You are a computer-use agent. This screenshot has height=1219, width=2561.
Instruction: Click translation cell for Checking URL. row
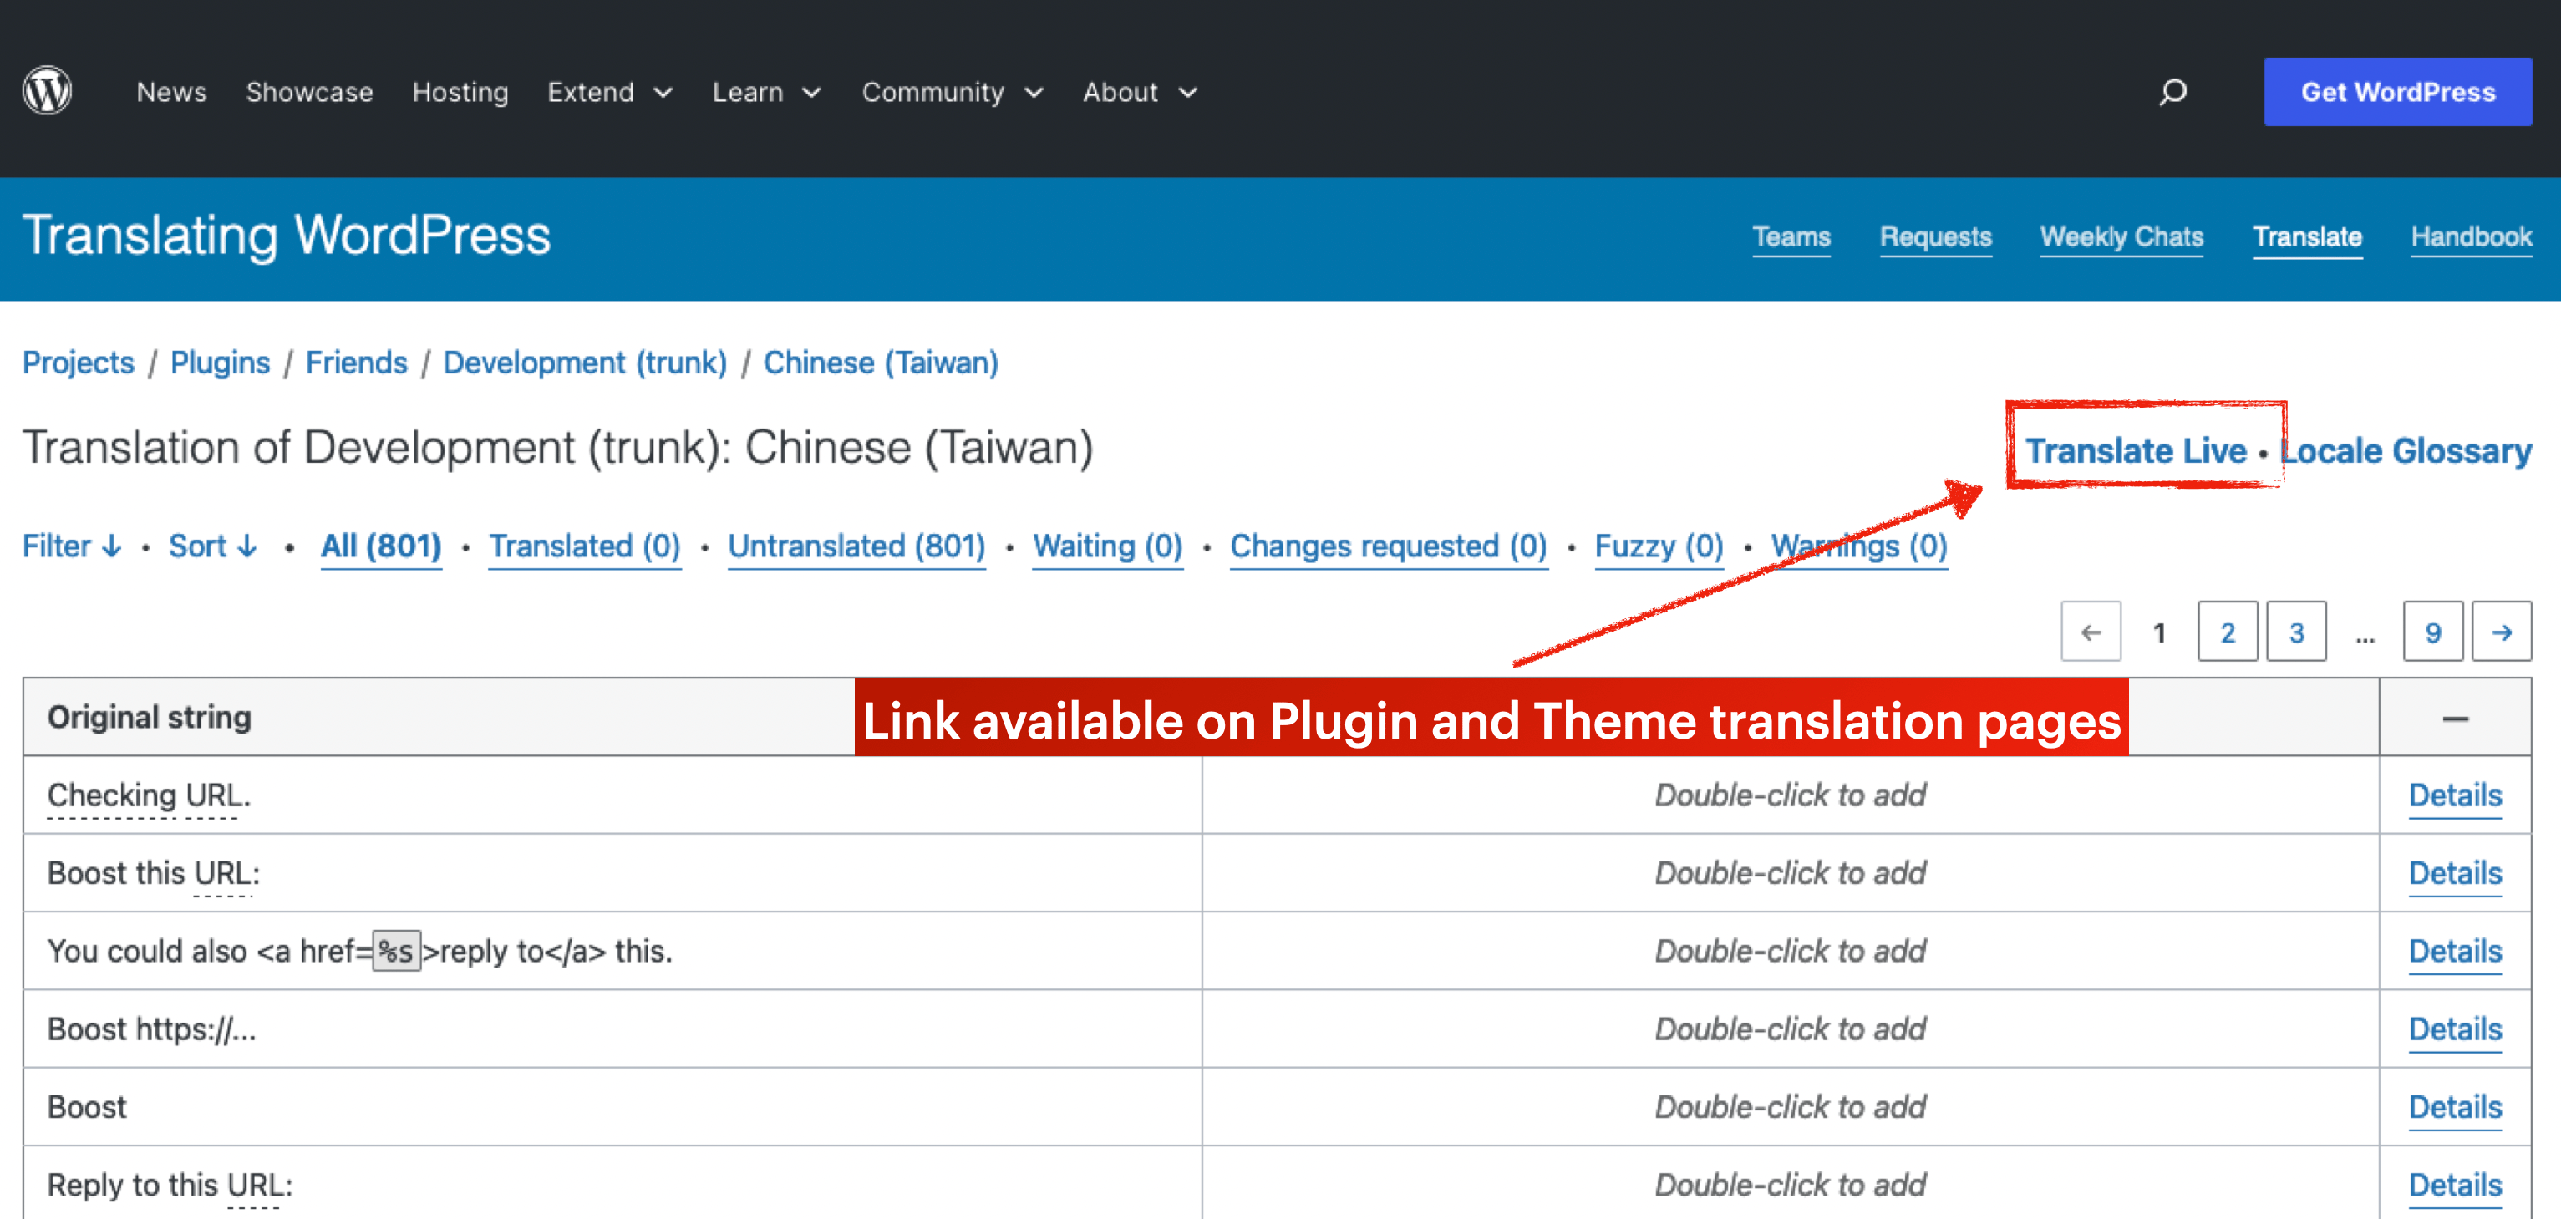tap(1791, 795)
